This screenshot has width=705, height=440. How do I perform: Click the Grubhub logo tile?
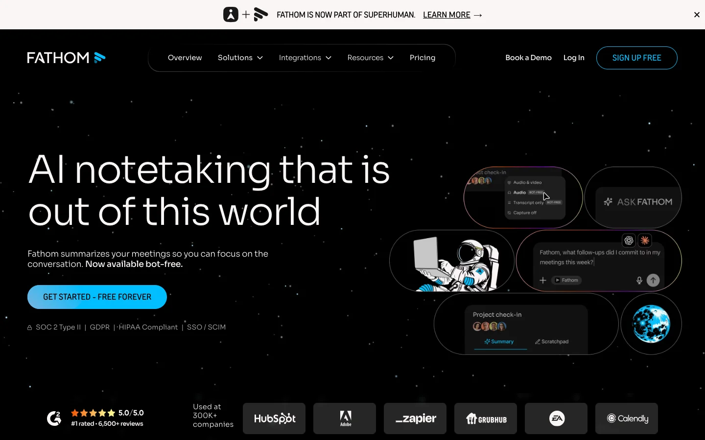486,418
